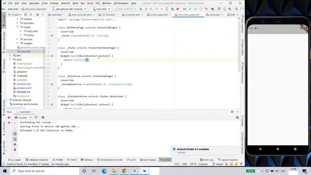Open the VCS menu
The image size is (311, 175).
(x=98, y=3)
